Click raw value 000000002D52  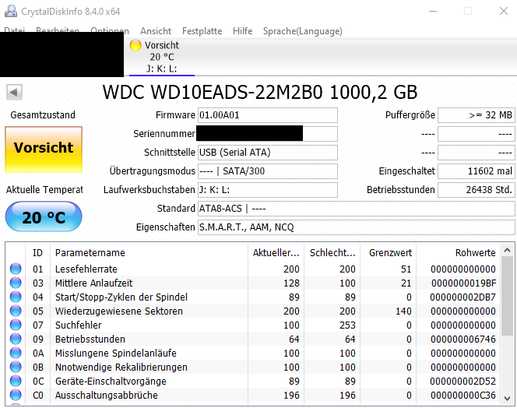463,382
